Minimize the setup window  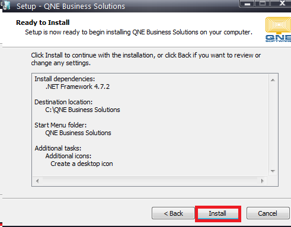point(247,4)
